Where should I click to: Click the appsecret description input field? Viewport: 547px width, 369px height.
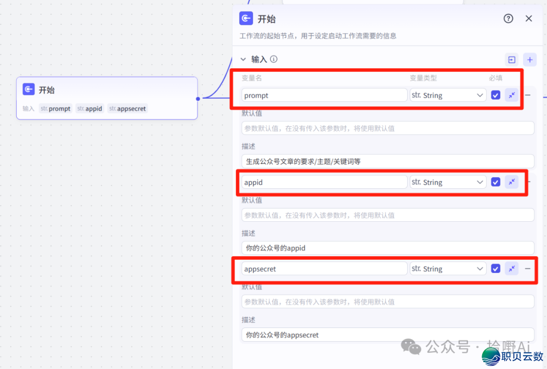coord(387,335)
